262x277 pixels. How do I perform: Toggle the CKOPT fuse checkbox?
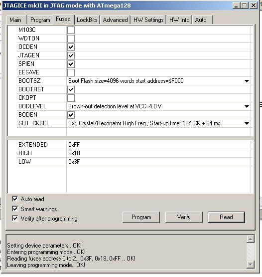click(x=71, y=98)
